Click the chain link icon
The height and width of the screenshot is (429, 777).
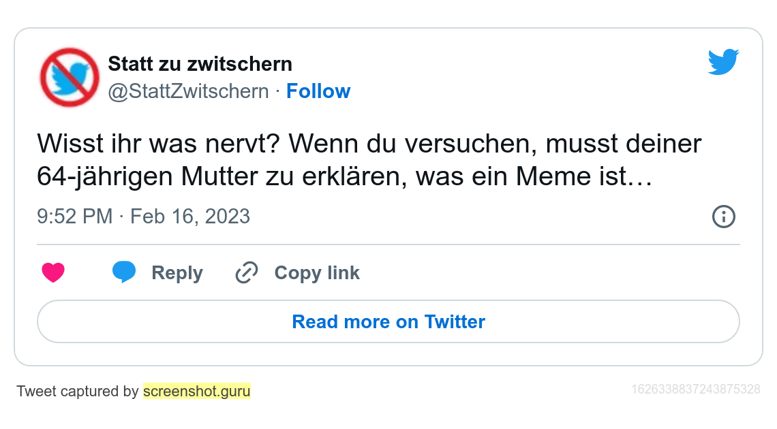(x=246, y=273)
